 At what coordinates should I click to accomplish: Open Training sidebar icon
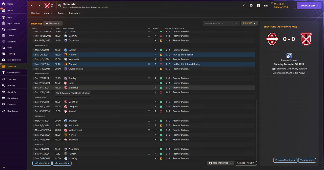point(4,54)
